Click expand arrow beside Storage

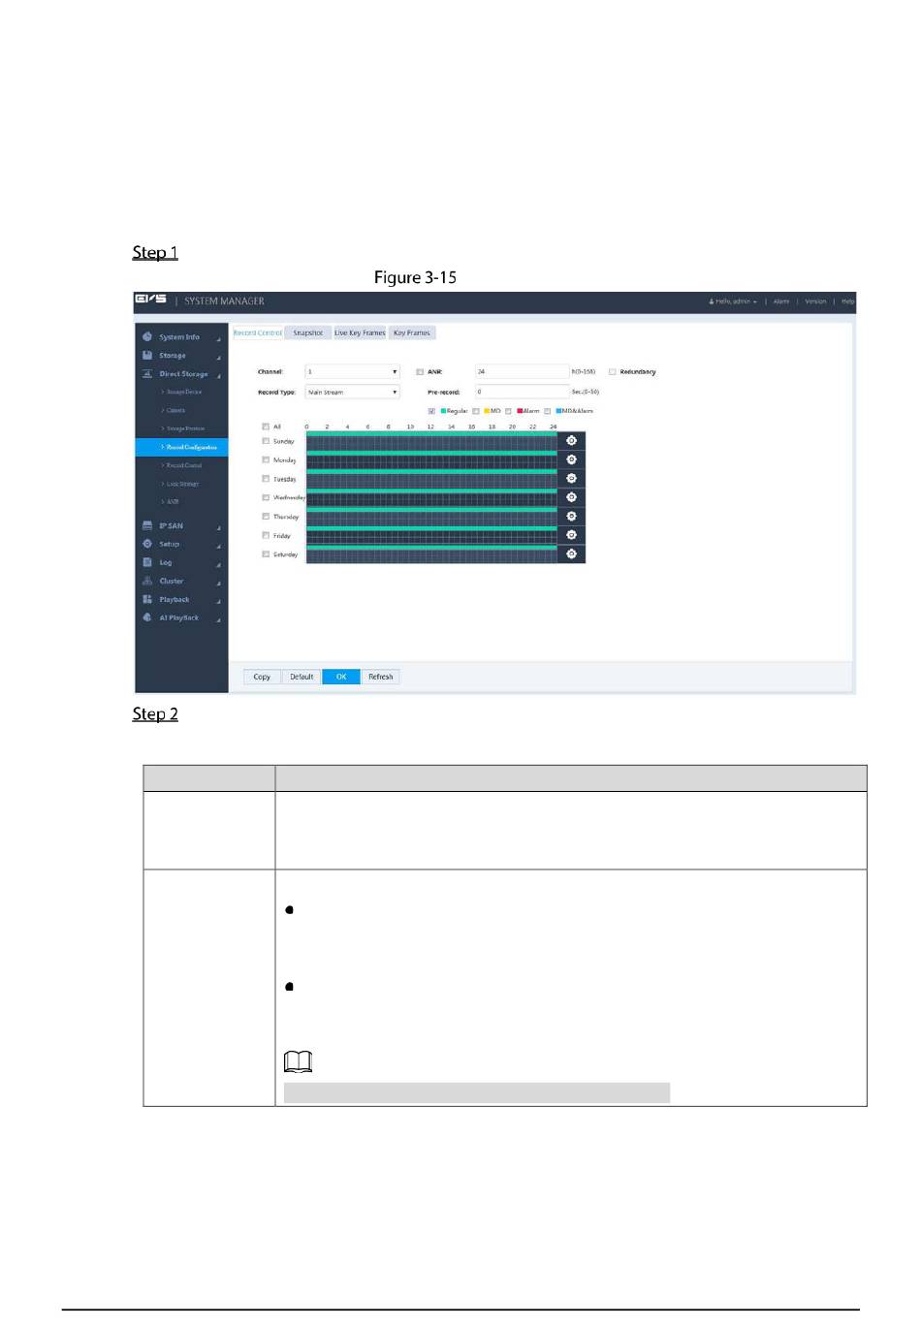[219, 358]
